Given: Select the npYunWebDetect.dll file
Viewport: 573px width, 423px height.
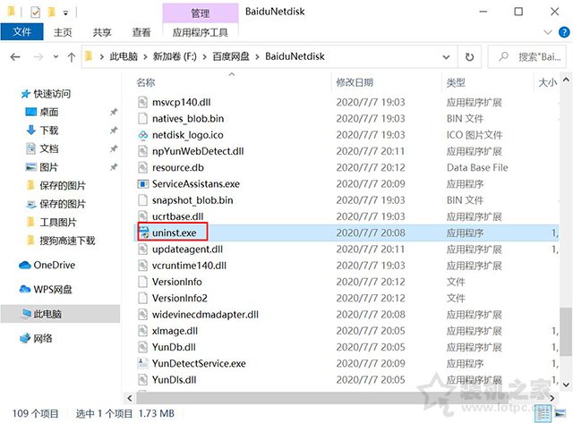Looking at the screenshot, I should tap(198, 151).
